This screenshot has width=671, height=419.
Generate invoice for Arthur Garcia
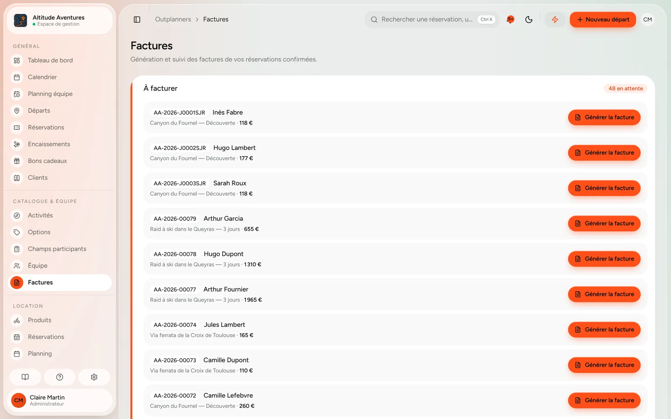click(604, 224)
